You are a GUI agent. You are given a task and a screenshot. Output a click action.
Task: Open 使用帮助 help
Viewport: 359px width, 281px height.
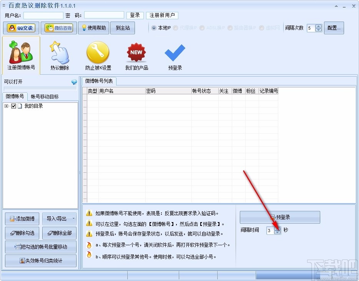[x=93, y=28]
